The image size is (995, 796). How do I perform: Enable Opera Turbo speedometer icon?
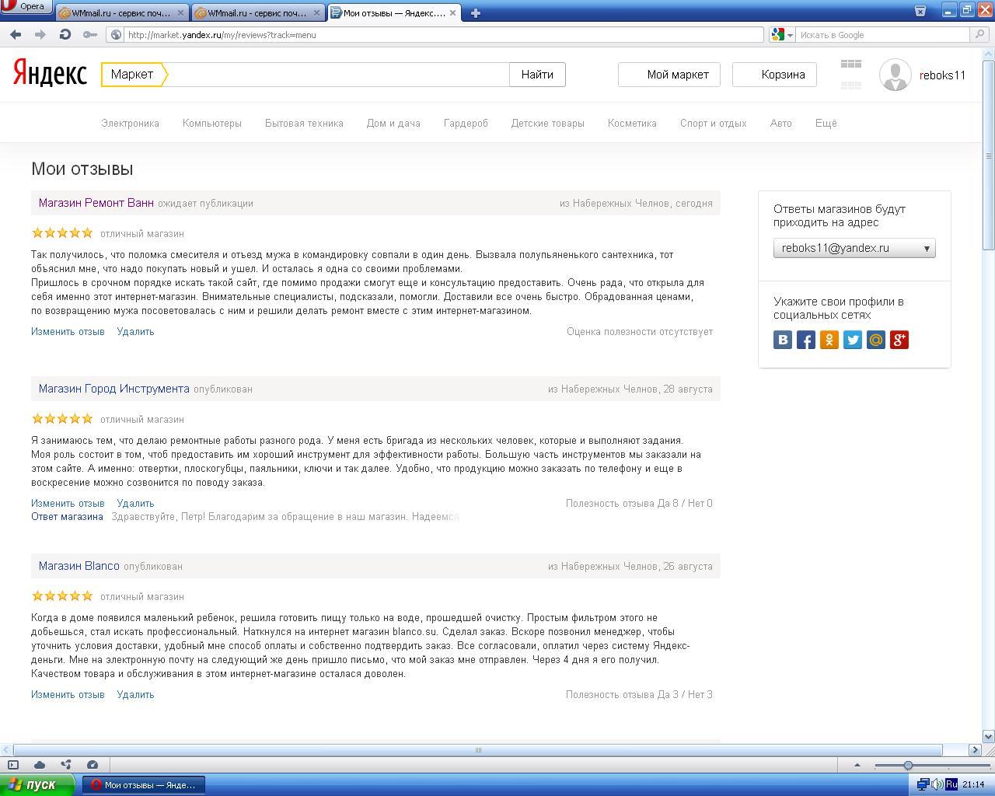point(93,765)
